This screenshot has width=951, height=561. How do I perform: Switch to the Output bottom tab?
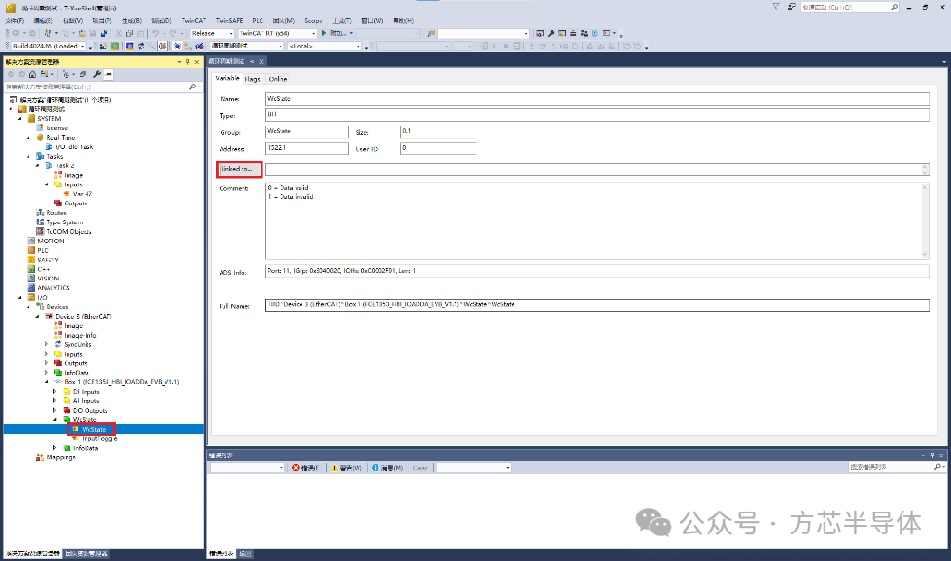[x=245, y=553]
